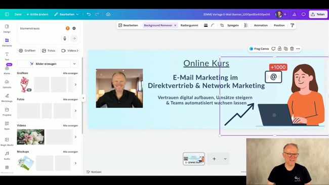Filter by Videos tab

[x=69, y=51]
